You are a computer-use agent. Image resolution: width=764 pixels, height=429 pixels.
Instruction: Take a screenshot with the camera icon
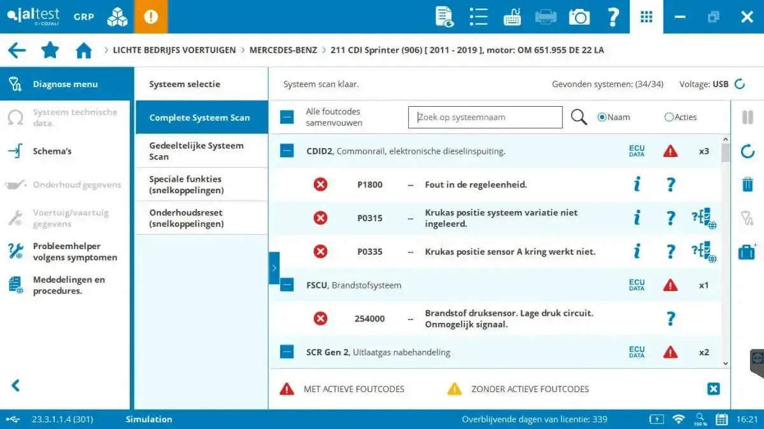click(579, 17)
